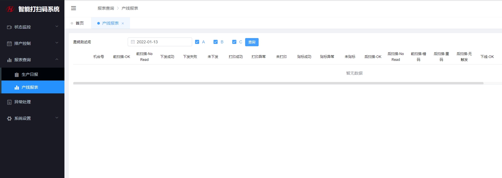Click the 下发失败 column header
Screen dimensions: 502x178
[190, 57]
